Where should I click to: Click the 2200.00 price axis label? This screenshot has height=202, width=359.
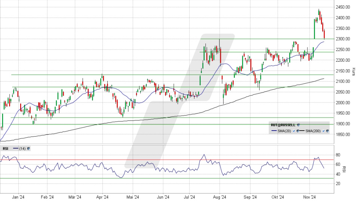coord(343,60)
